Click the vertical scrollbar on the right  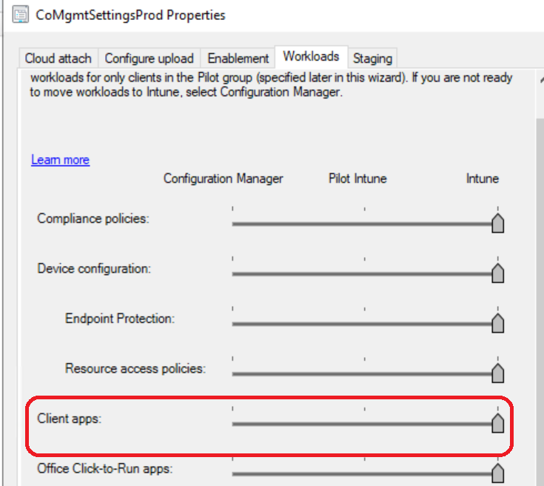(539, 296)
